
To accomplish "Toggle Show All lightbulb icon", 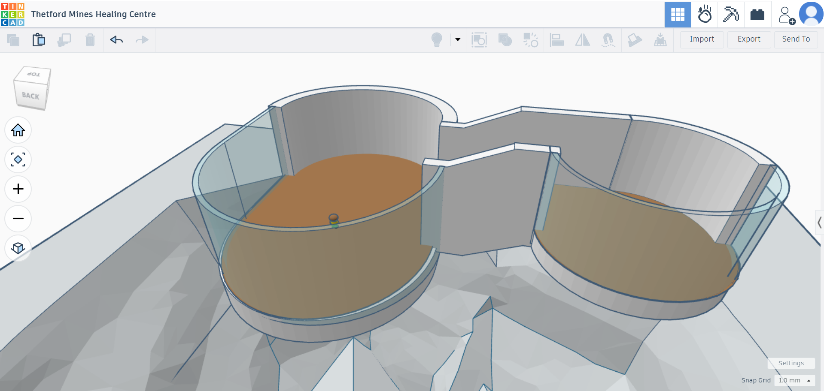I will [x=437, y=40].
